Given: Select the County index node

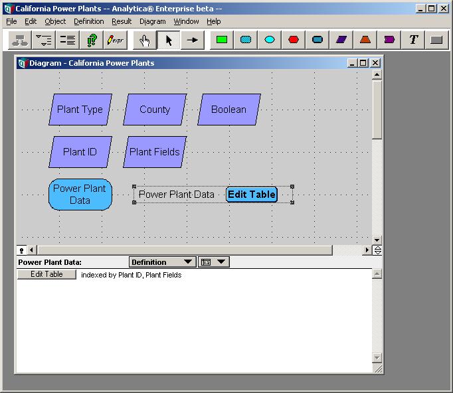Looking at the screenshot, I should [x=155, y=110].
